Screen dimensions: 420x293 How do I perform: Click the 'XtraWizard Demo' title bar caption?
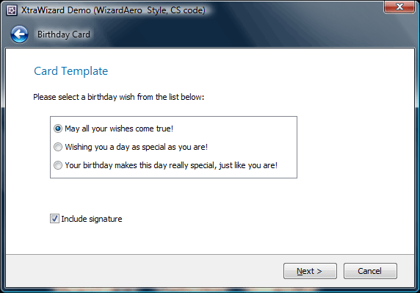113,10
